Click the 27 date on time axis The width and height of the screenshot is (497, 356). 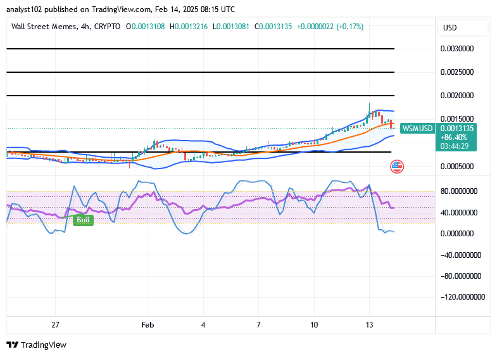point(56,325)
